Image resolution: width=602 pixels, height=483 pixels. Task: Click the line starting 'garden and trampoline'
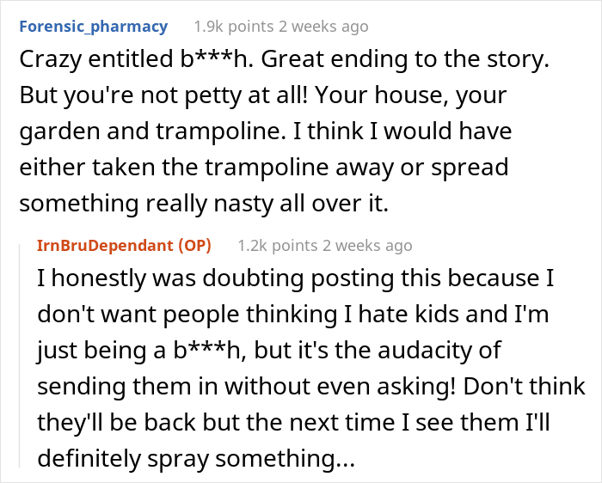tap(265, 131)
